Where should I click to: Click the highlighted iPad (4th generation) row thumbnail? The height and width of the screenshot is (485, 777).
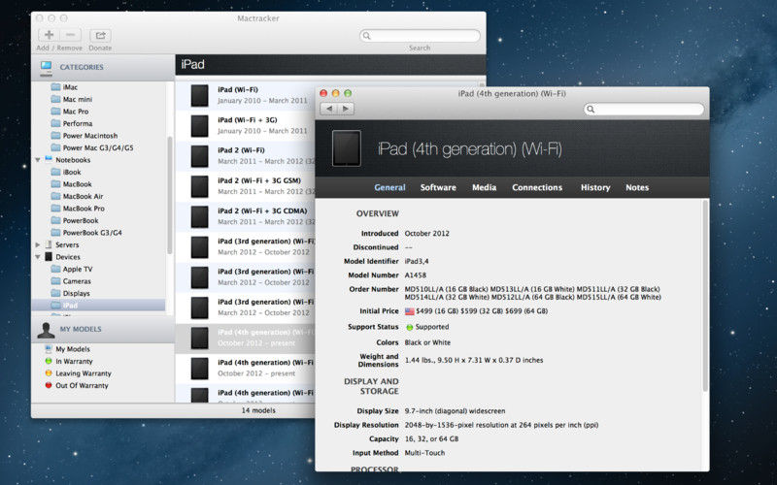(x=200, y=338)
